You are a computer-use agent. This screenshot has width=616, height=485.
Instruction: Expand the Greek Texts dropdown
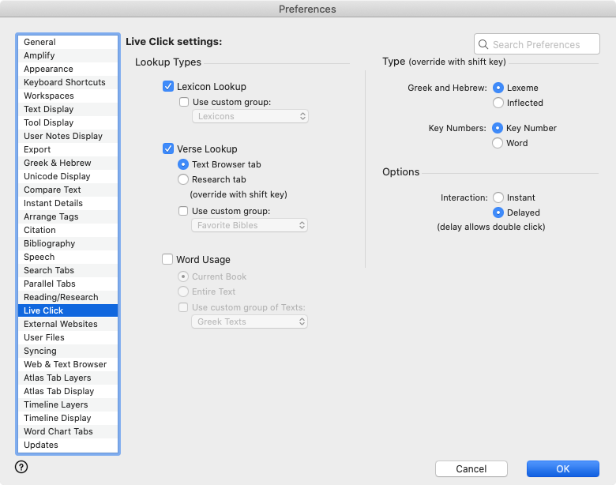tap(250, 321)
